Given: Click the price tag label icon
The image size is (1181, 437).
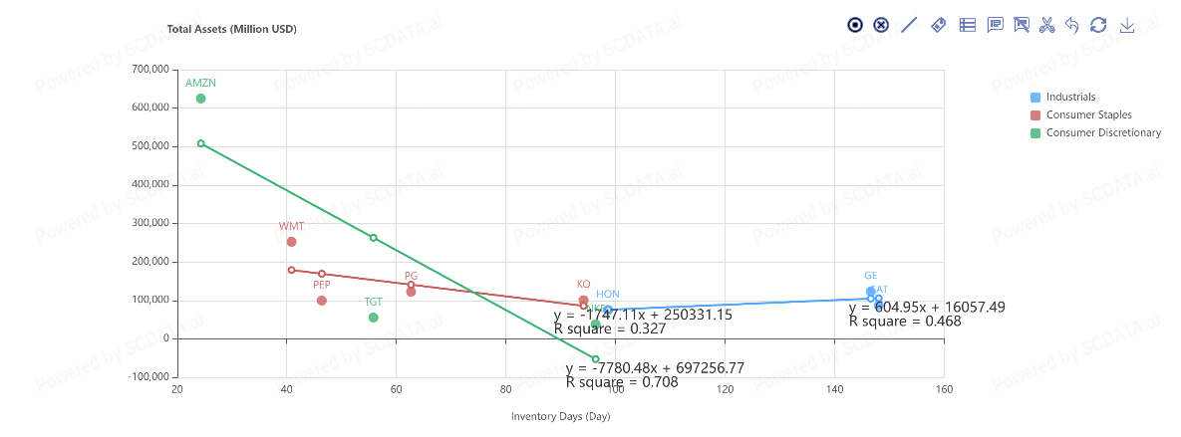Looking at the screenshot, I should click(x=938, y=25).
